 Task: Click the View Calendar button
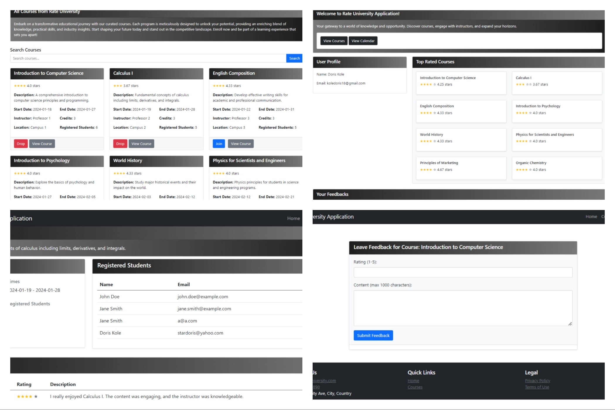(363, 41)
